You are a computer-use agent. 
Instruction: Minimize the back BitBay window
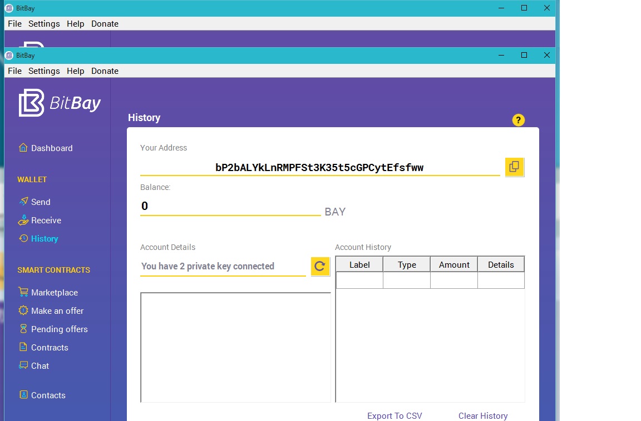tap(501, 8)
